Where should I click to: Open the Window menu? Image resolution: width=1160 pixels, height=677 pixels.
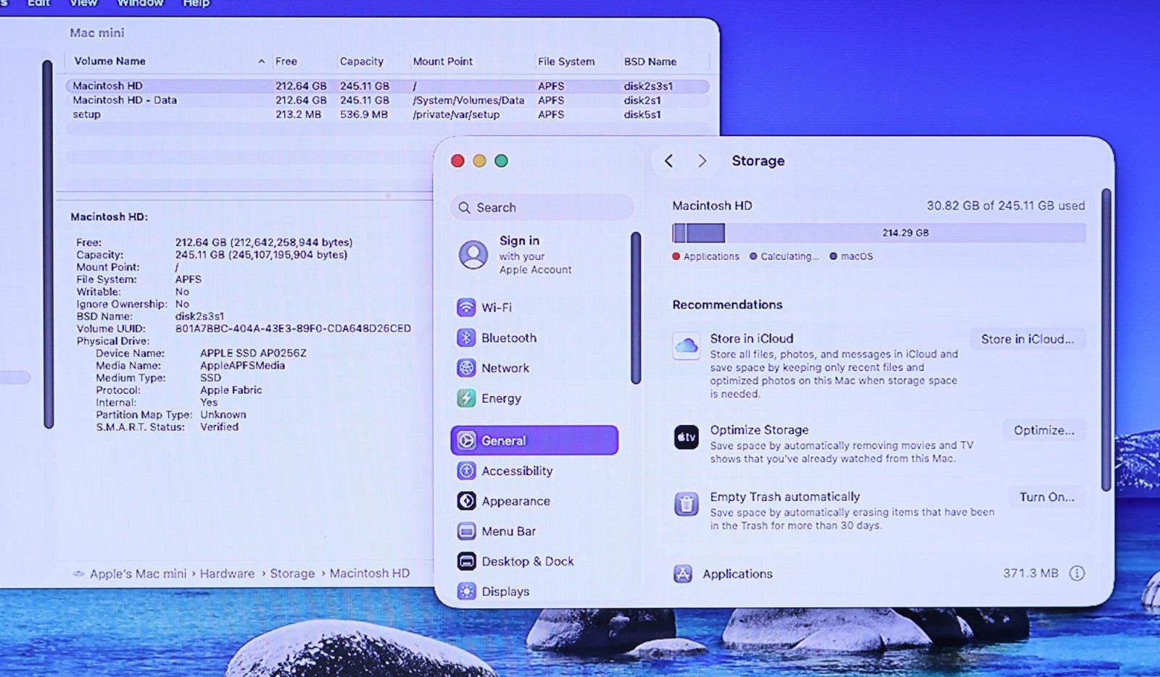point(140,4)
